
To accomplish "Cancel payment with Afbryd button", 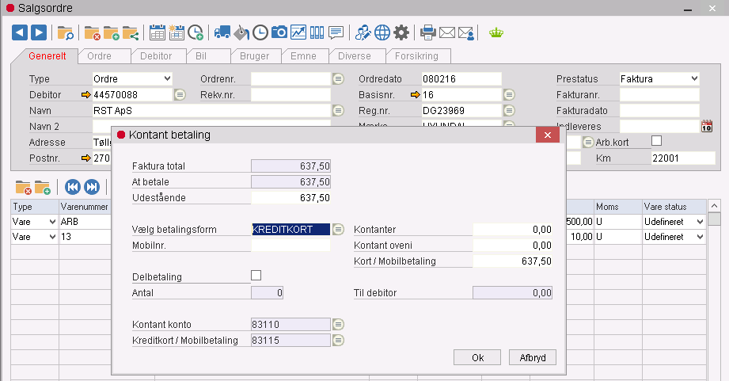I will click(x=533, y=357).
